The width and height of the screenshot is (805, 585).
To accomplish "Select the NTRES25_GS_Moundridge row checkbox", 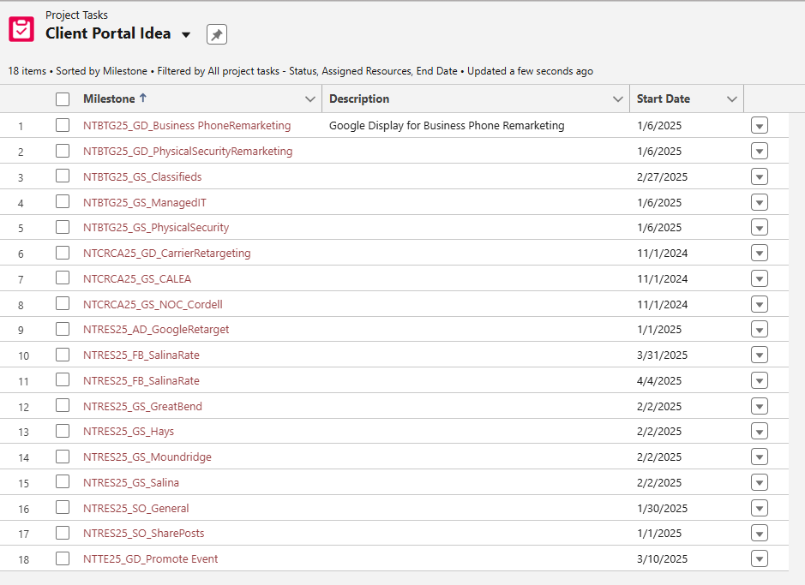I will click(x=63, y=457).
